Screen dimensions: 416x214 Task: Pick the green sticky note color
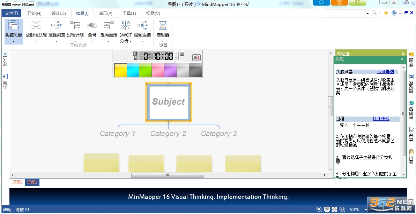coord(146,70)
